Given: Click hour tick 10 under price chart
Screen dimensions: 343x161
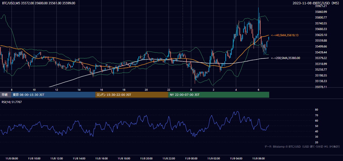Looking at the screenshot, I should [34, 90].
